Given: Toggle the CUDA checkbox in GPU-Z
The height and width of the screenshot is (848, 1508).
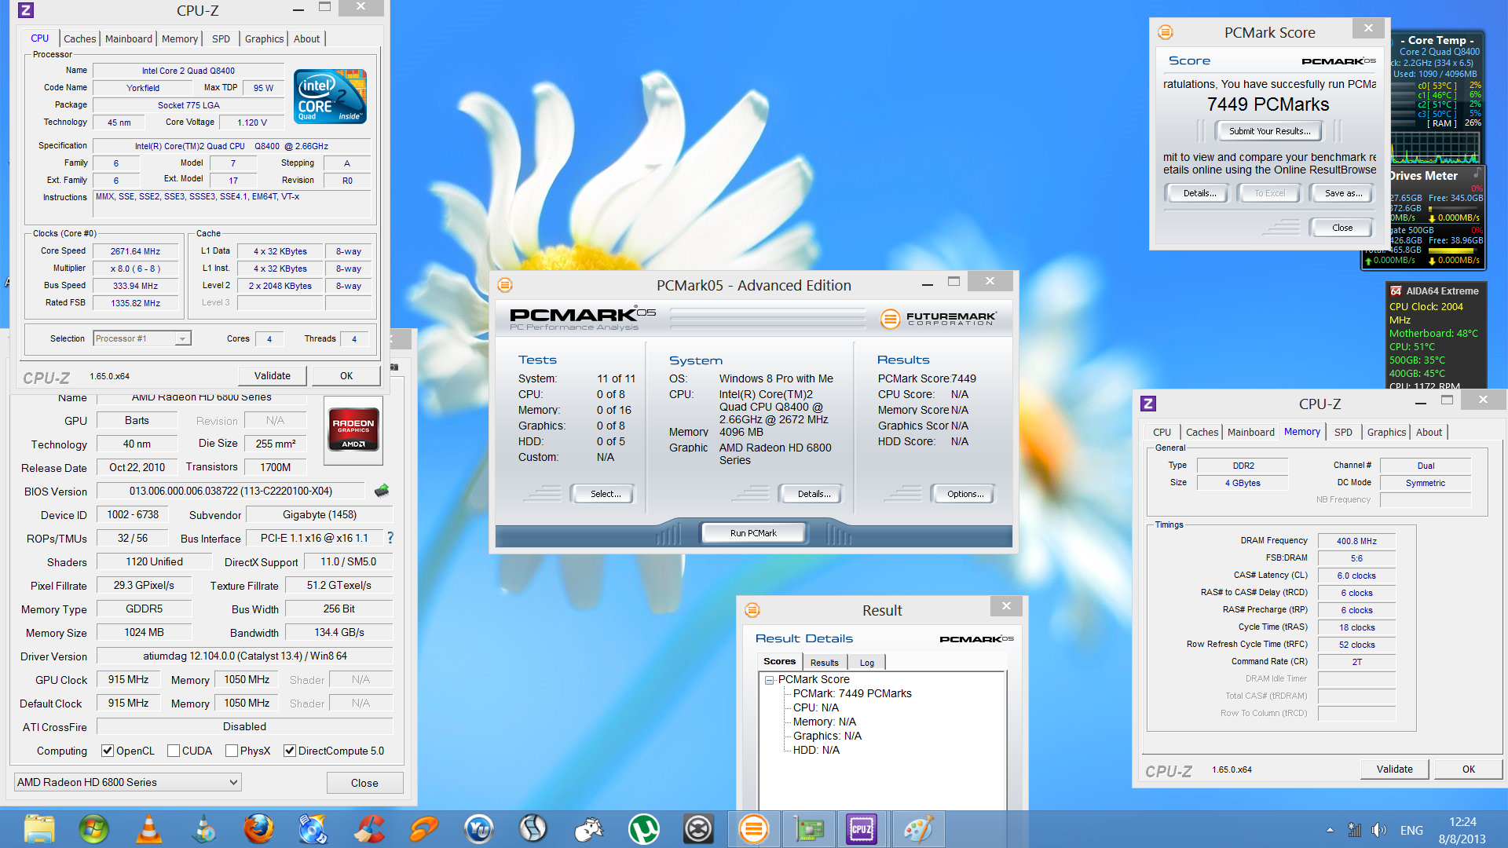Looking at the screenshot, I should (x=174, y=751).
